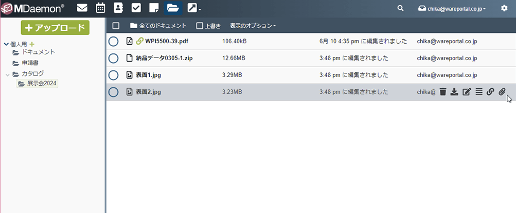Click the trash icon for 表面2.jpg
This screenshot has width=516, height=213.
(442, 92)
